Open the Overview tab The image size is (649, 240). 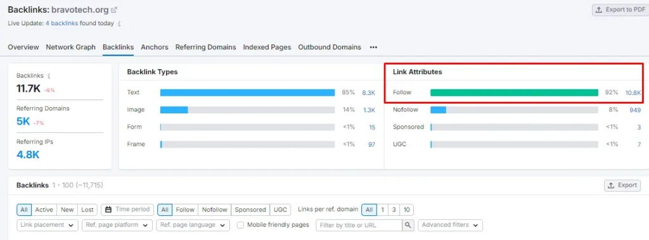pyautogui.click(x=23, y=47)
